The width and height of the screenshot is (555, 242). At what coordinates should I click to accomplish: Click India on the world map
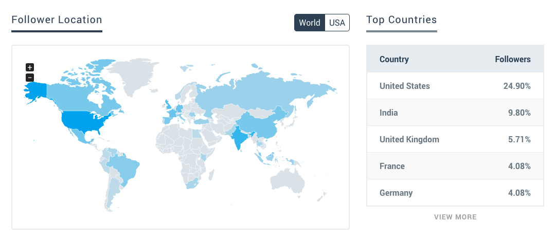(241, 137)
